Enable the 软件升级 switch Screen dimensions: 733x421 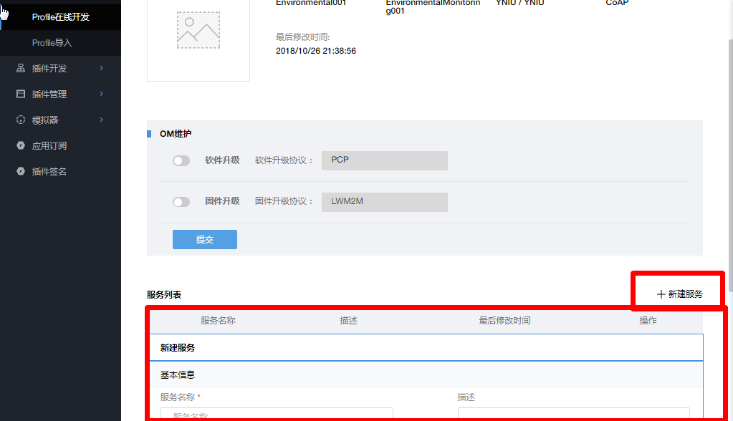[x=181, y=160]
